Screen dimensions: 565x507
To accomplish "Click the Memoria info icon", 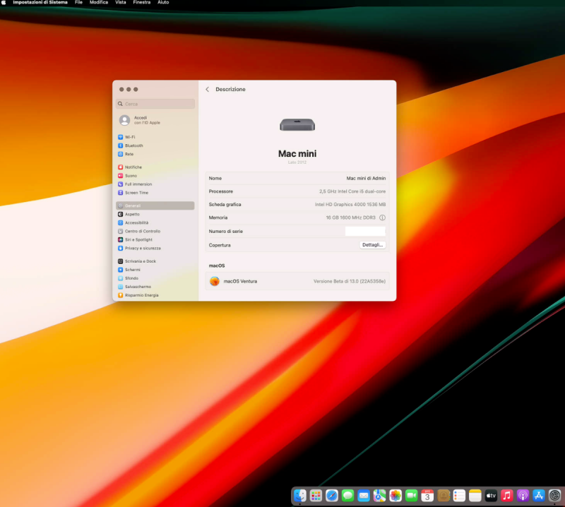I will [x=382, y=217].
